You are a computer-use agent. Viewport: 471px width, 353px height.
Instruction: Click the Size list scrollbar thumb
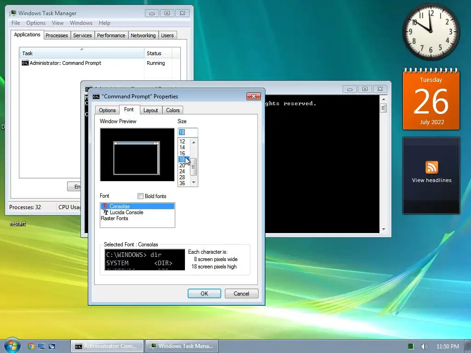(194, 166)
